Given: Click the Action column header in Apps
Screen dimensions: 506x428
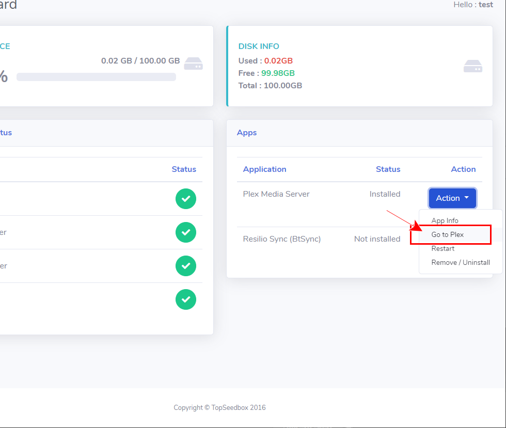Looking at the screenshot, I should 463,169.
